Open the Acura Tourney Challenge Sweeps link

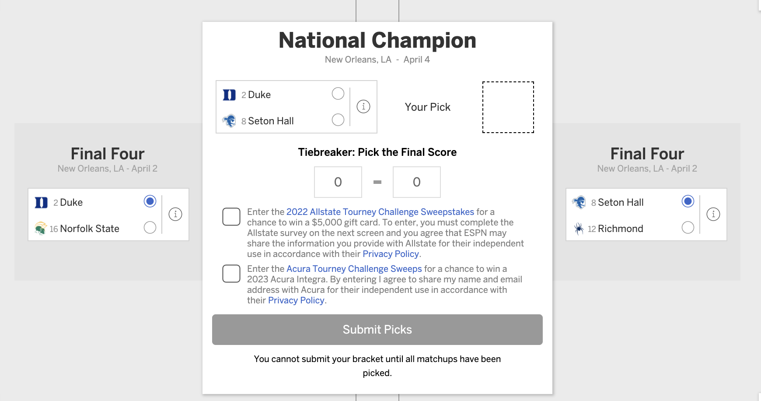click(x=354, y=269)
